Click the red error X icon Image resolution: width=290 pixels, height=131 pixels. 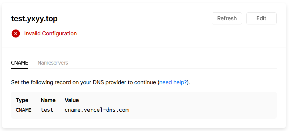[16, 34]
